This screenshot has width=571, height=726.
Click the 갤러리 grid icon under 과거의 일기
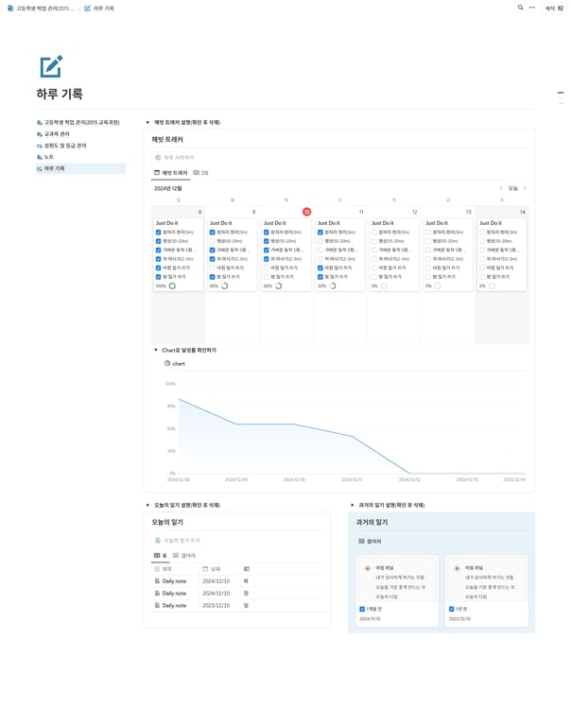(x=362, y=542)
